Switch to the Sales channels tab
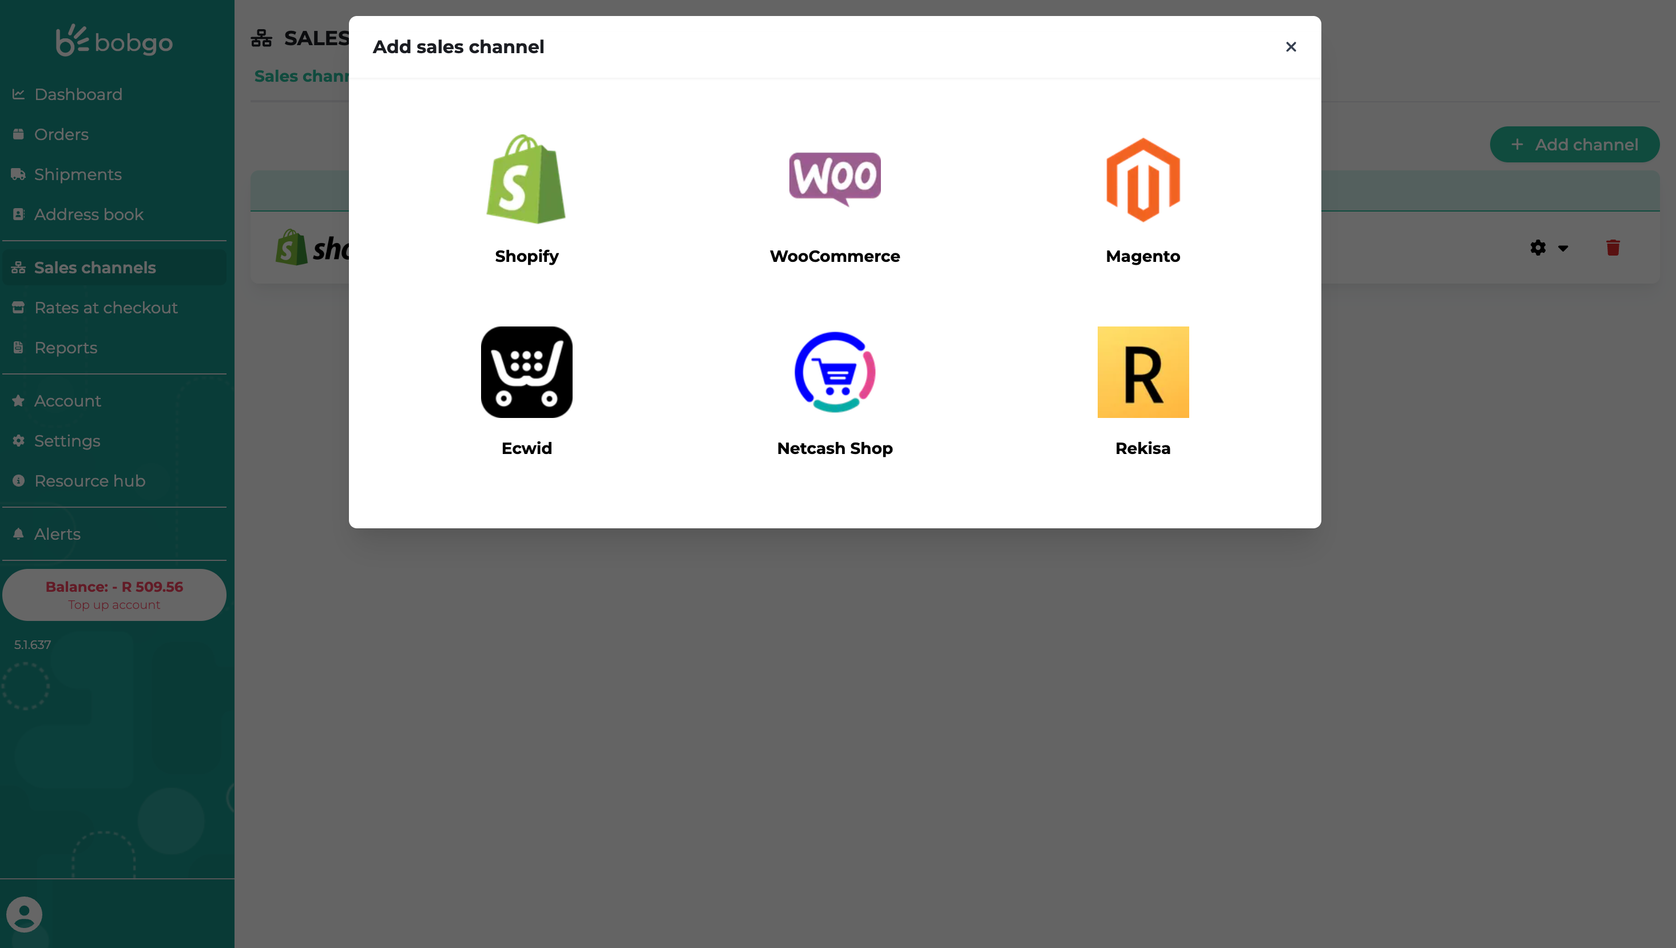1676x948 pixels. (301, 76)
